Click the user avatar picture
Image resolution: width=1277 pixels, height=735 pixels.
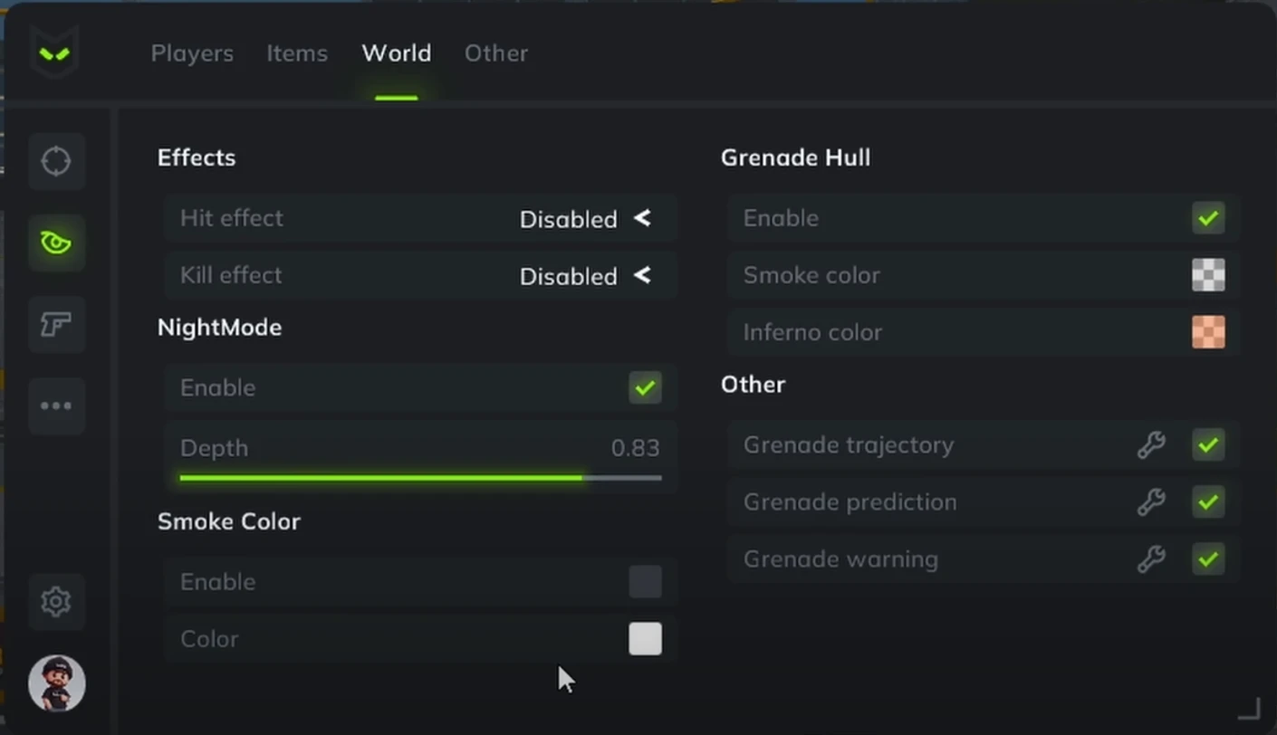pos(56,683)
